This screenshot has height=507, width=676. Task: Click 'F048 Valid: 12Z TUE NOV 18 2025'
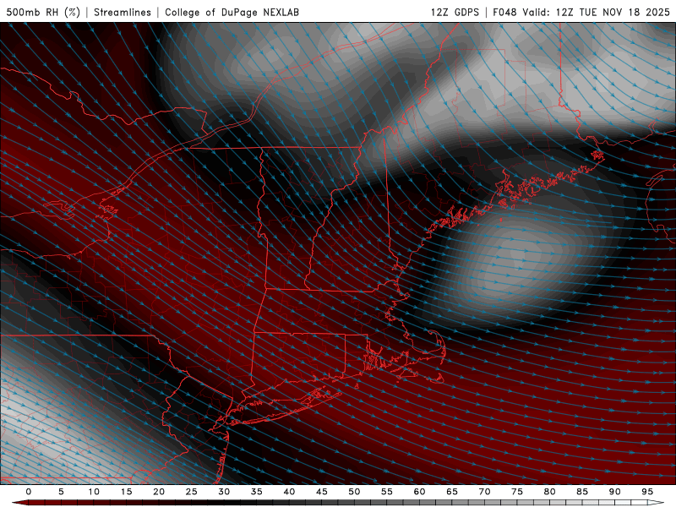click(x=581, y=12)
